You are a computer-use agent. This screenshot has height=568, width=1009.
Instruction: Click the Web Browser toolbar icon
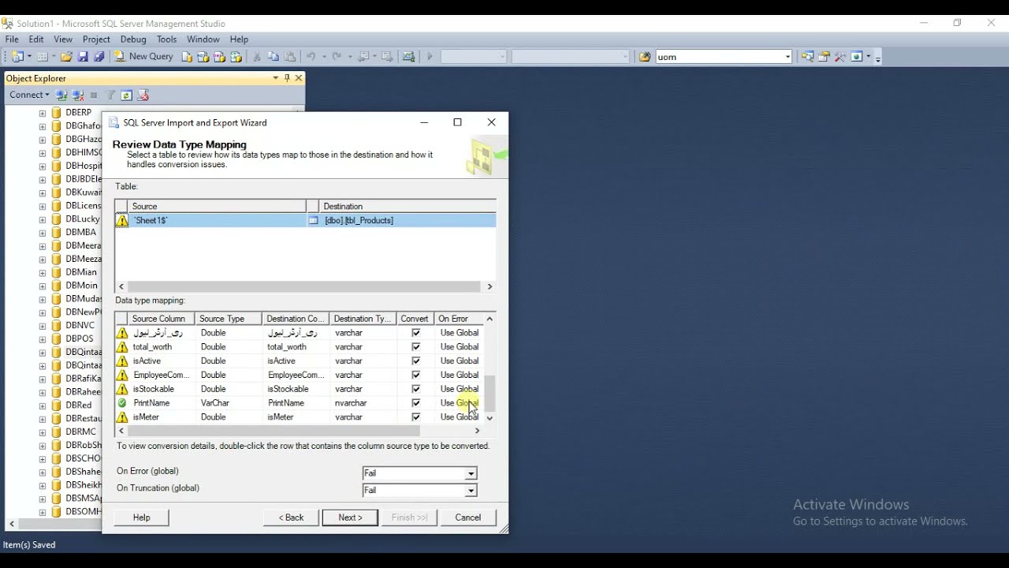pyautogui.click(x=857, y=57)
